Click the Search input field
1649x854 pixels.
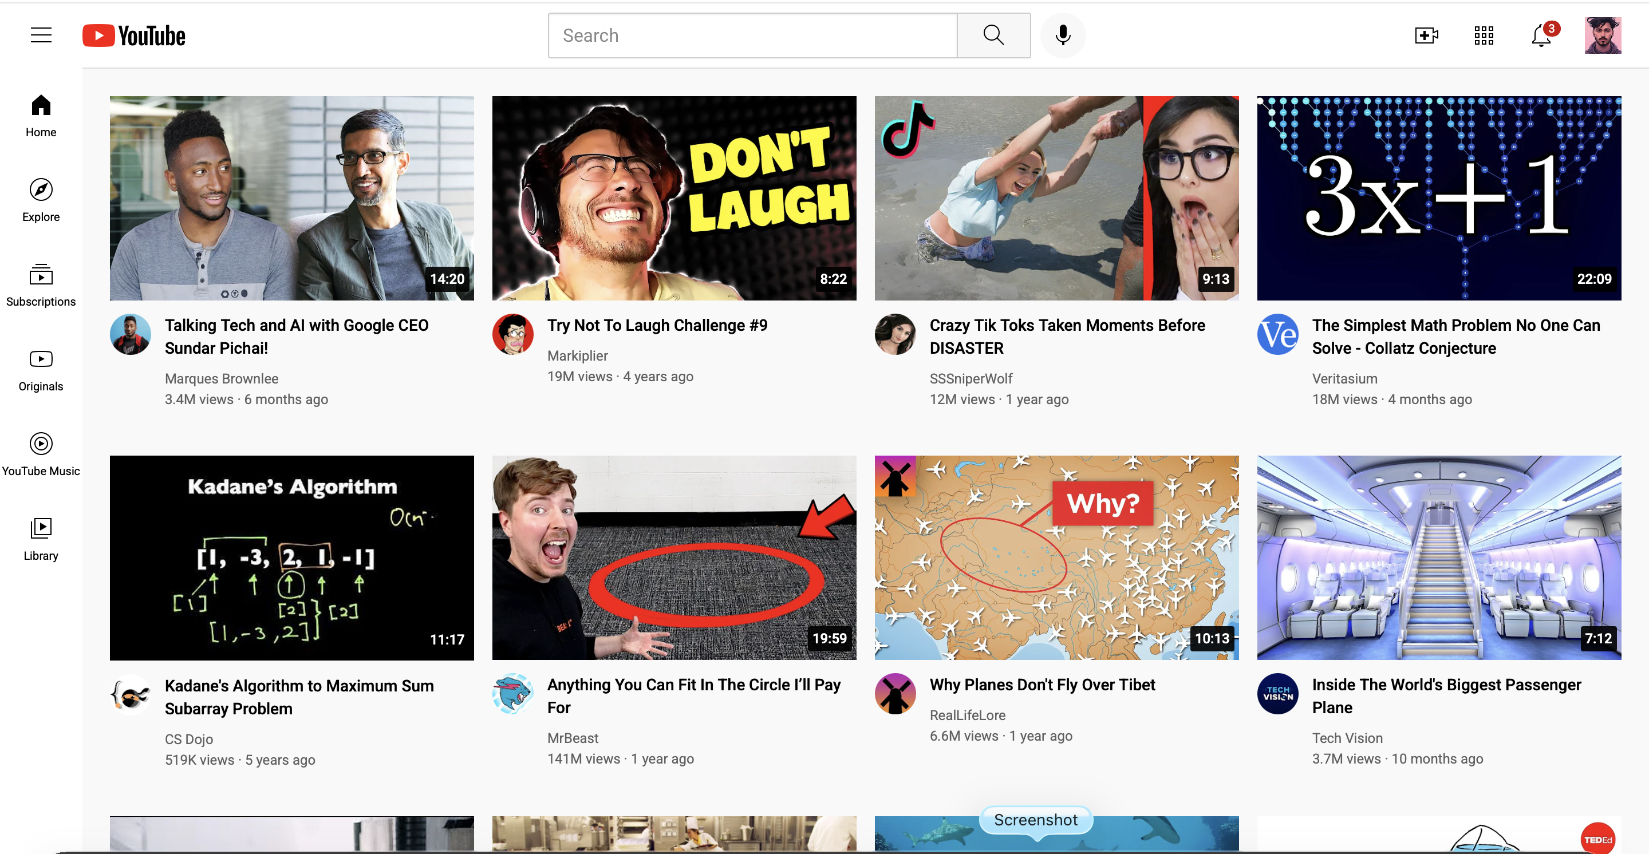click(753, 35)
